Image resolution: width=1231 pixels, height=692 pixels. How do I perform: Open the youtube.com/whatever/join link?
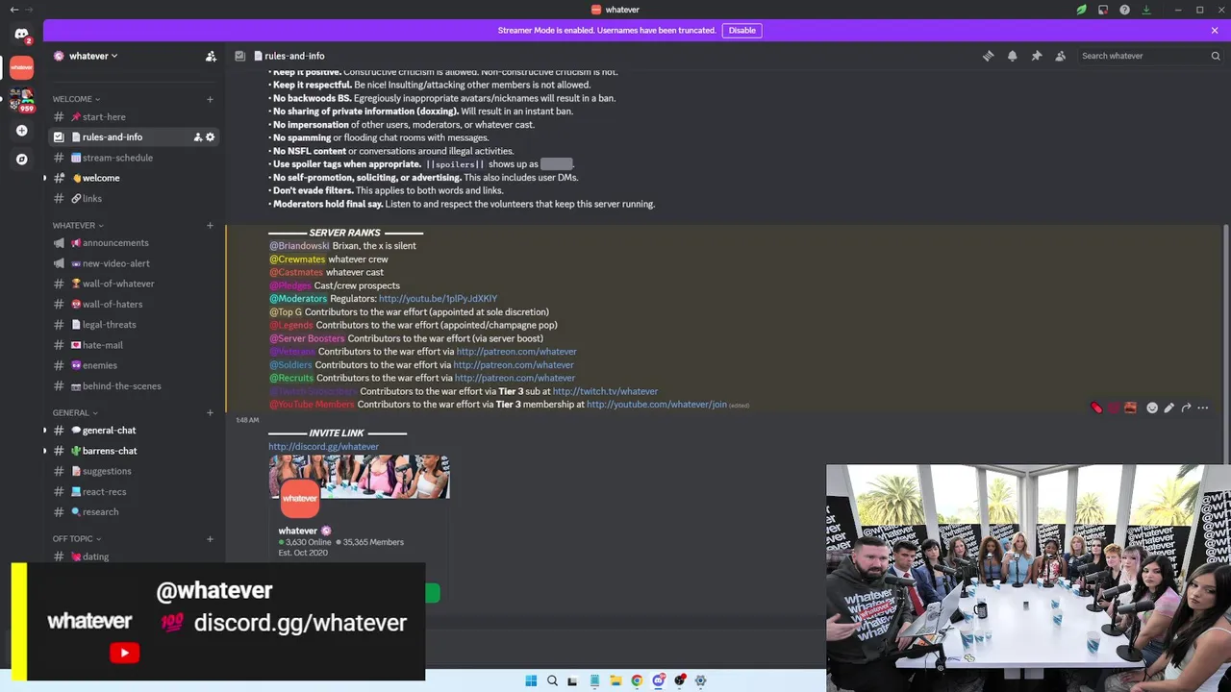coord(656,405)
